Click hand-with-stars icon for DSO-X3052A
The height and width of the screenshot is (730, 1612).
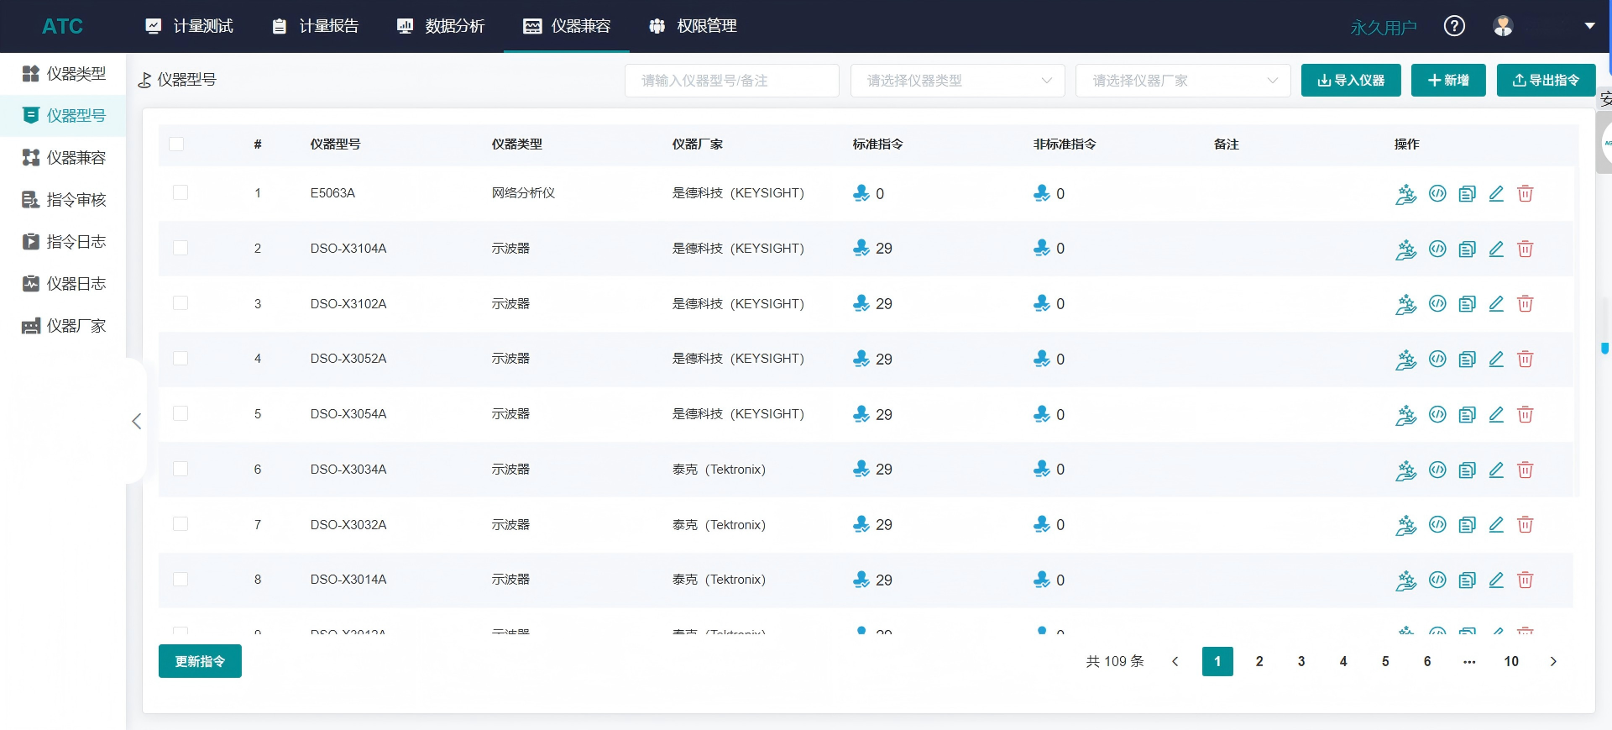coord(1405,360)
